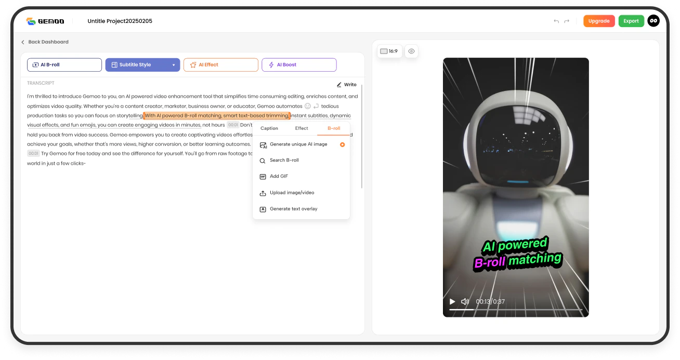Click the video progress bar

516,310
